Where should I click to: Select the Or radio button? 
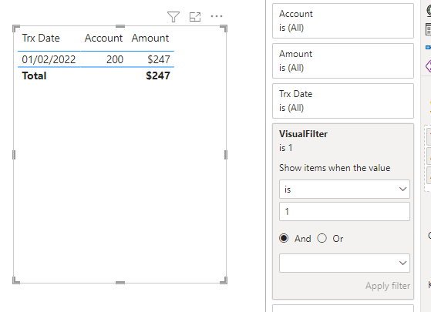[x=322, y=238]
